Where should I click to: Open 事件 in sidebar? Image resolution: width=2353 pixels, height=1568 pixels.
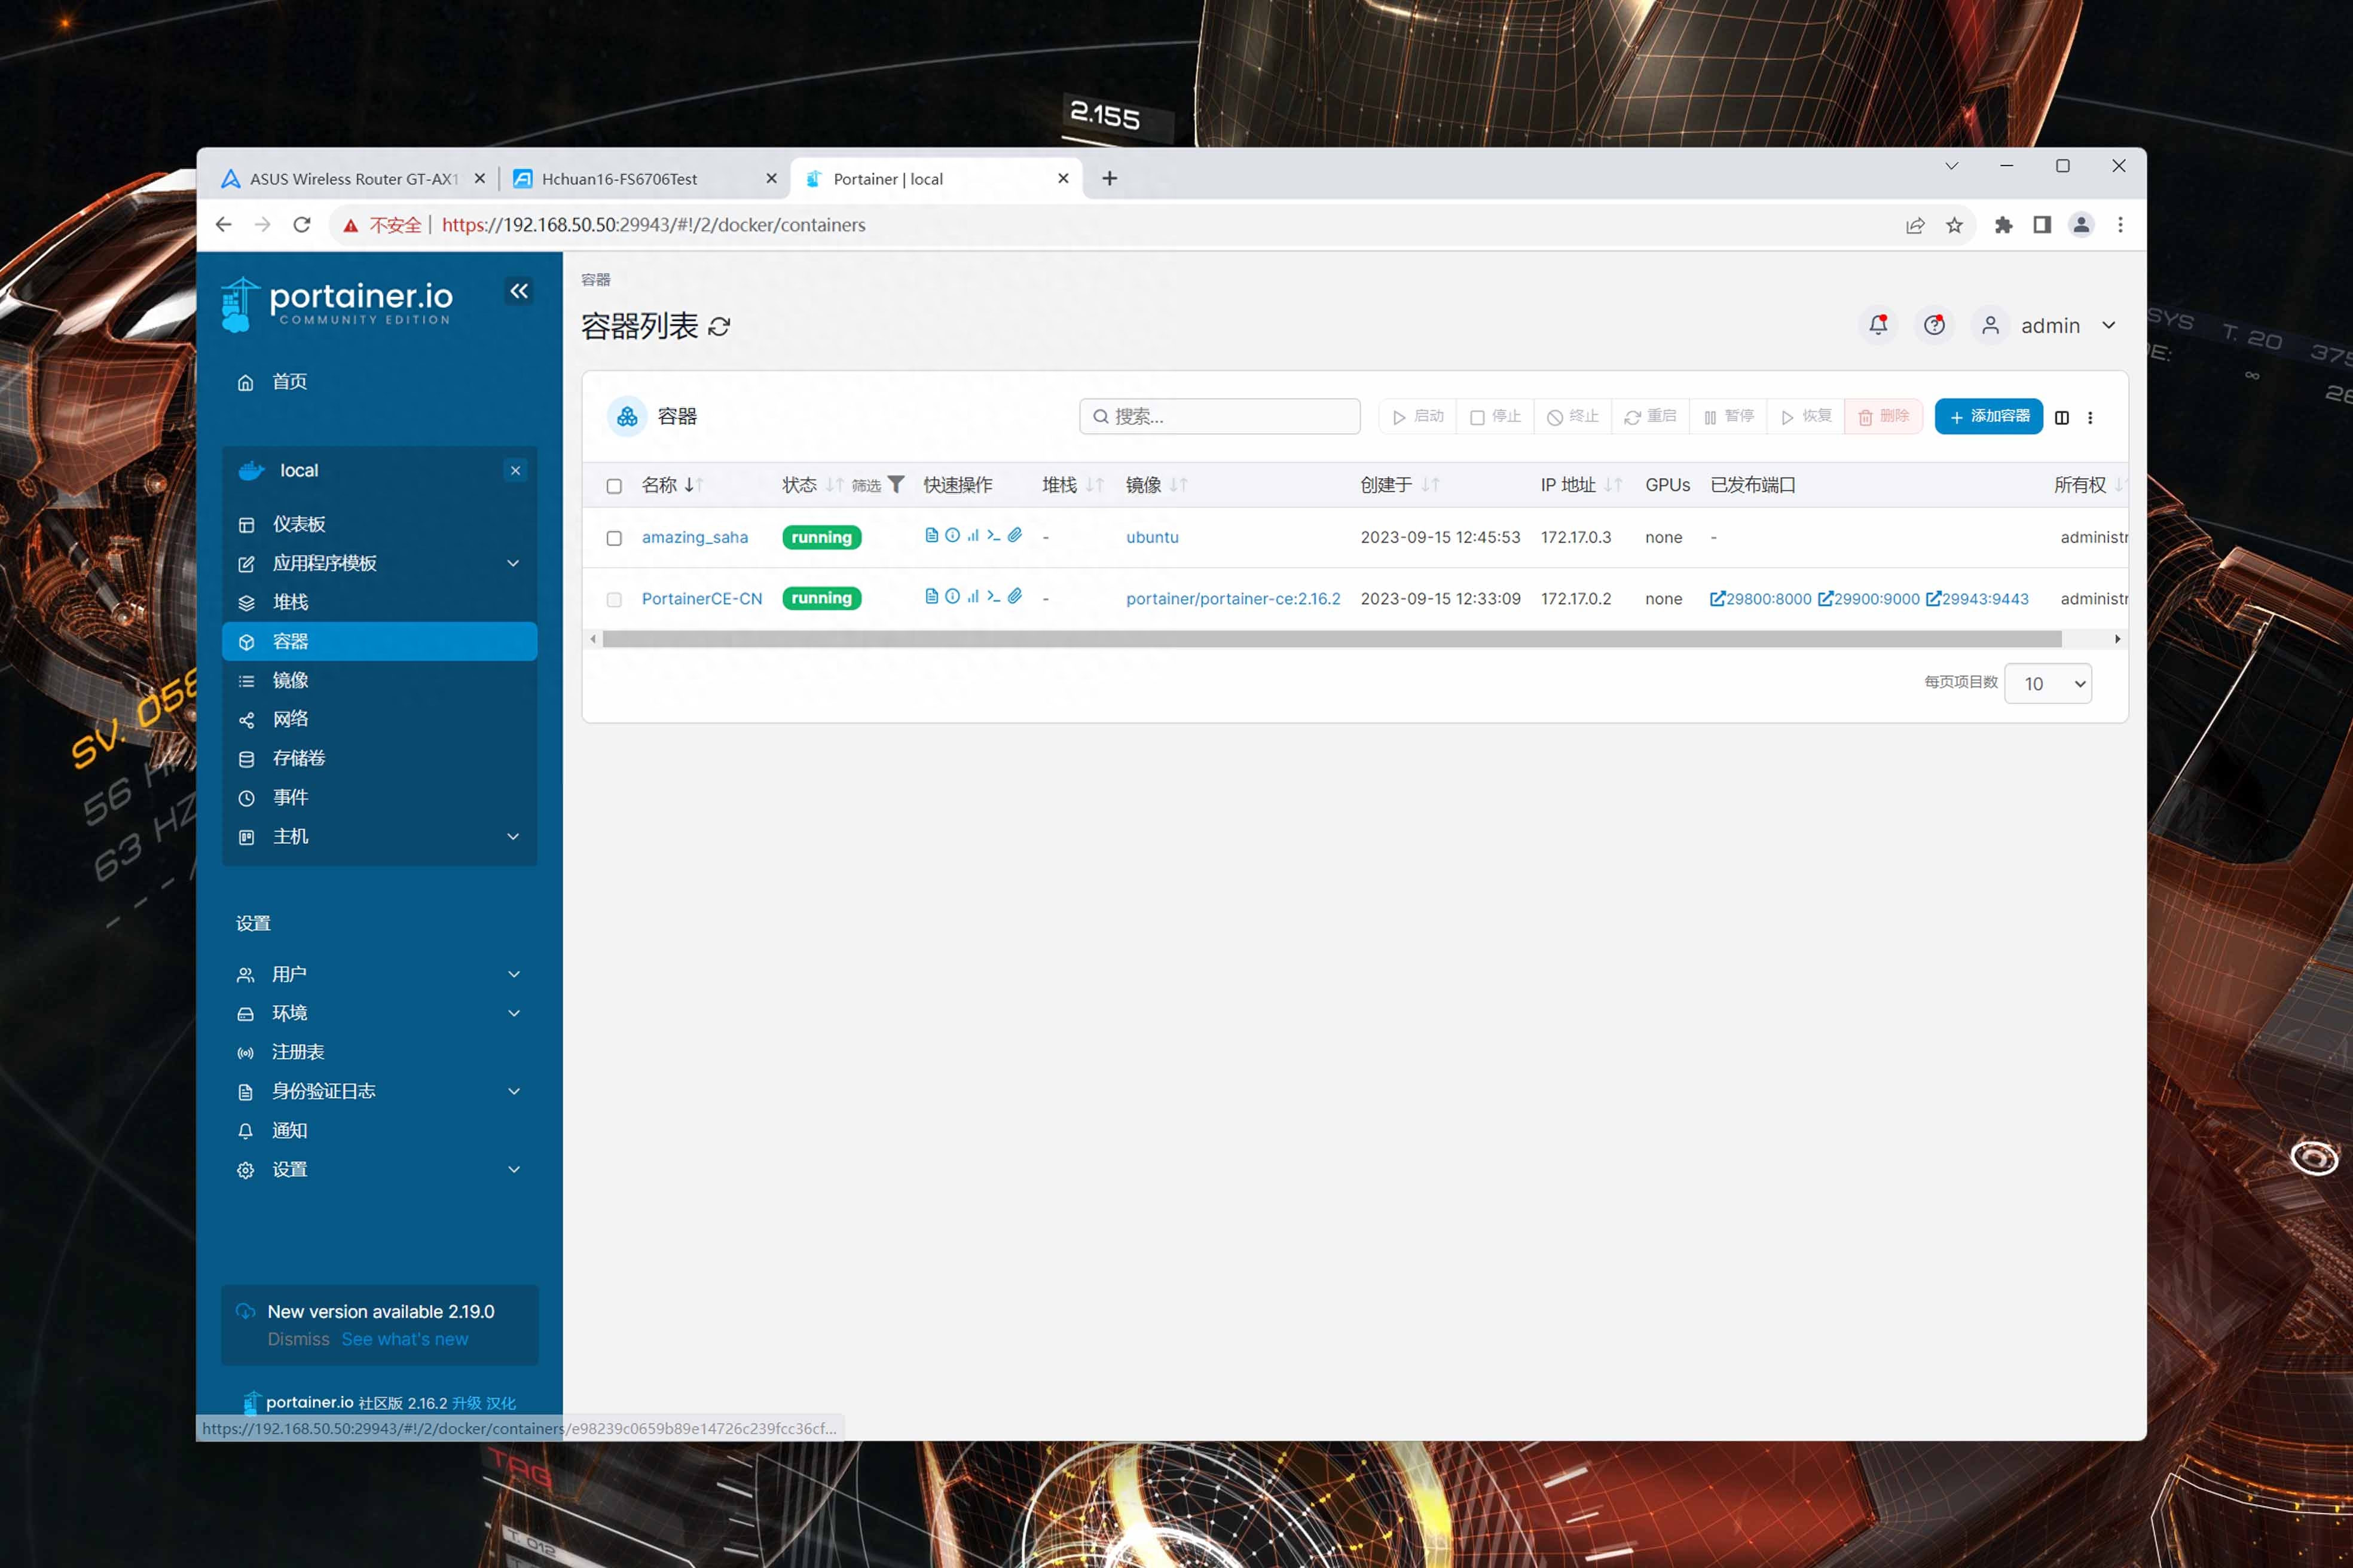pos(378,797)
